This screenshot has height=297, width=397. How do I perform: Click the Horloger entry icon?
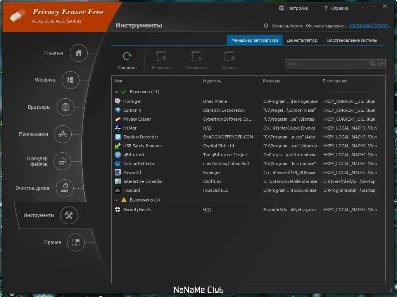pos(118,101)
